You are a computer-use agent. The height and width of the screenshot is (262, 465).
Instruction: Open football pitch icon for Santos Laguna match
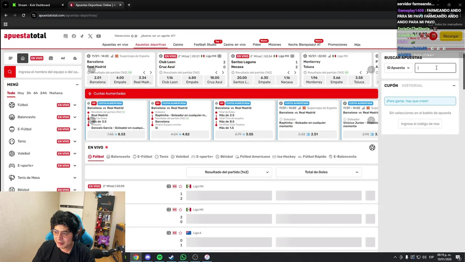(x=292, y=56)
